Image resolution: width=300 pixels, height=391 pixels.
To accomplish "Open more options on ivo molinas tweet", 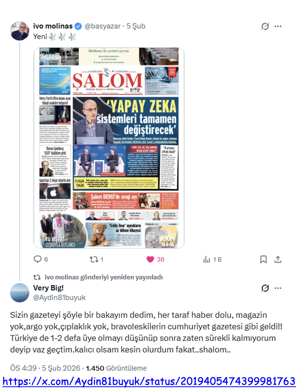I will coord(278,26).
